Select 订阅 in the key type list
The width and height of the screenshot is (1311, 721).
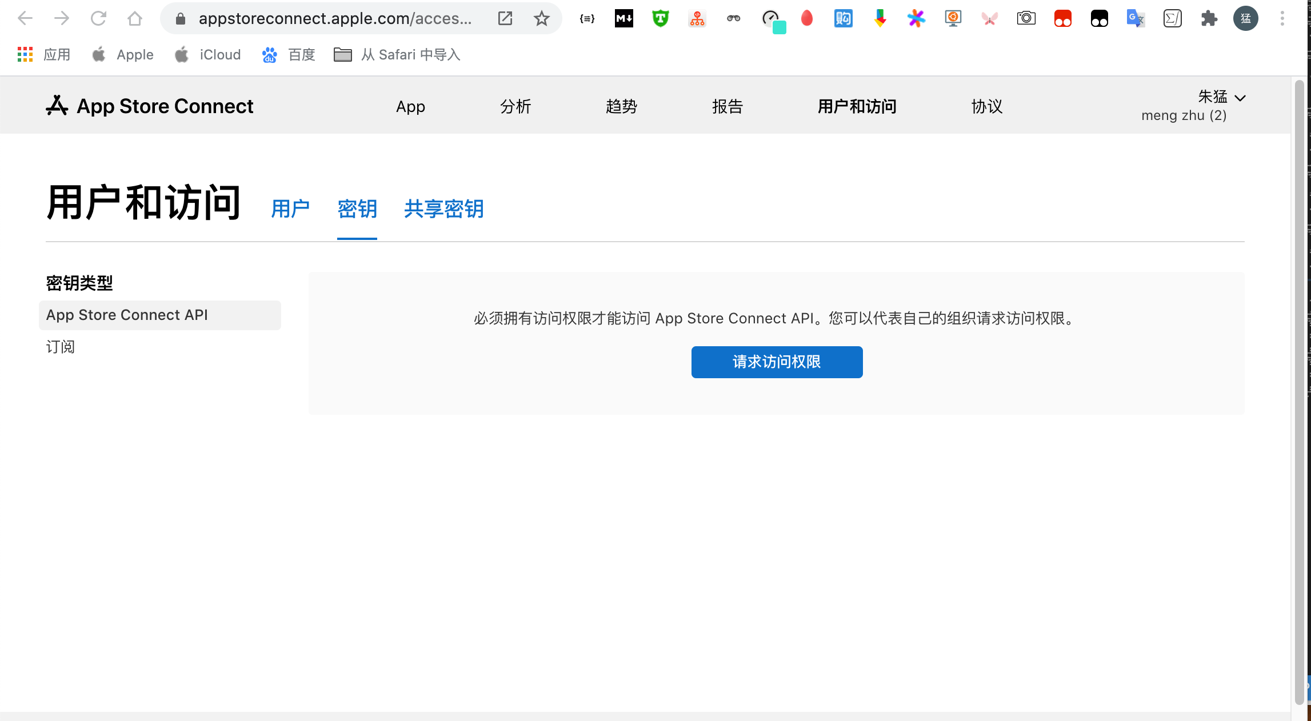61,347
